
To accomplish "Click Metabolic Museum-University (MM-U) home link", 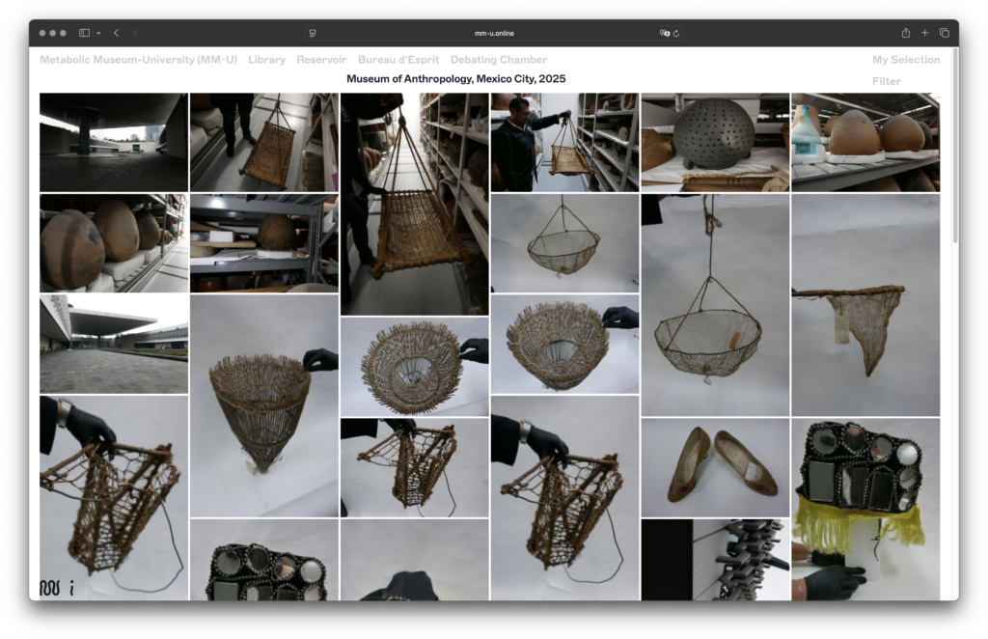I will 138,60.
